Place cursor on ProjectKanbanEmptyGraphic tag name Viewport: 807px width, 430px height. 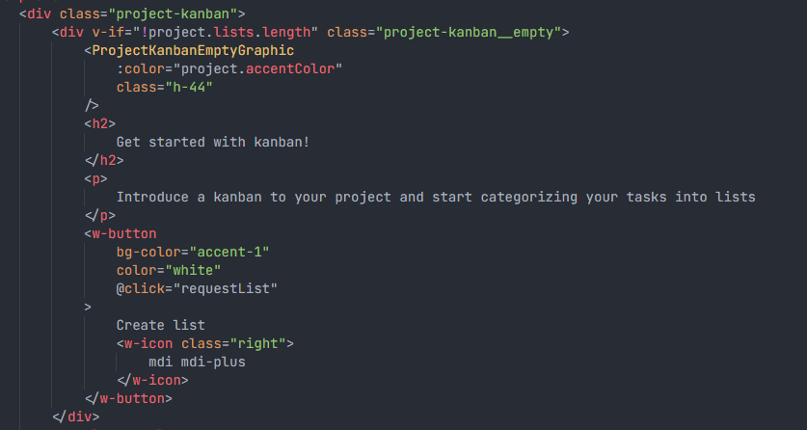(193, 51)
